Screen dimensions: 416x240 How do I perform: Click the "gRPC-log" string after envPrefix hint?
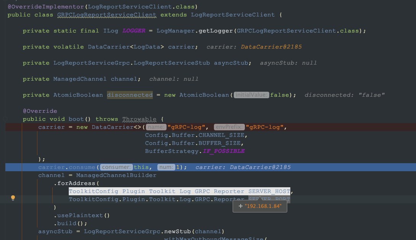(264, 127)
